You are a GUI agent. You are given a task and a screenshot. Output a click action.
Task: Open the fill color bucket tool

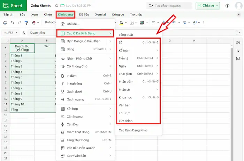click(121, 23)
